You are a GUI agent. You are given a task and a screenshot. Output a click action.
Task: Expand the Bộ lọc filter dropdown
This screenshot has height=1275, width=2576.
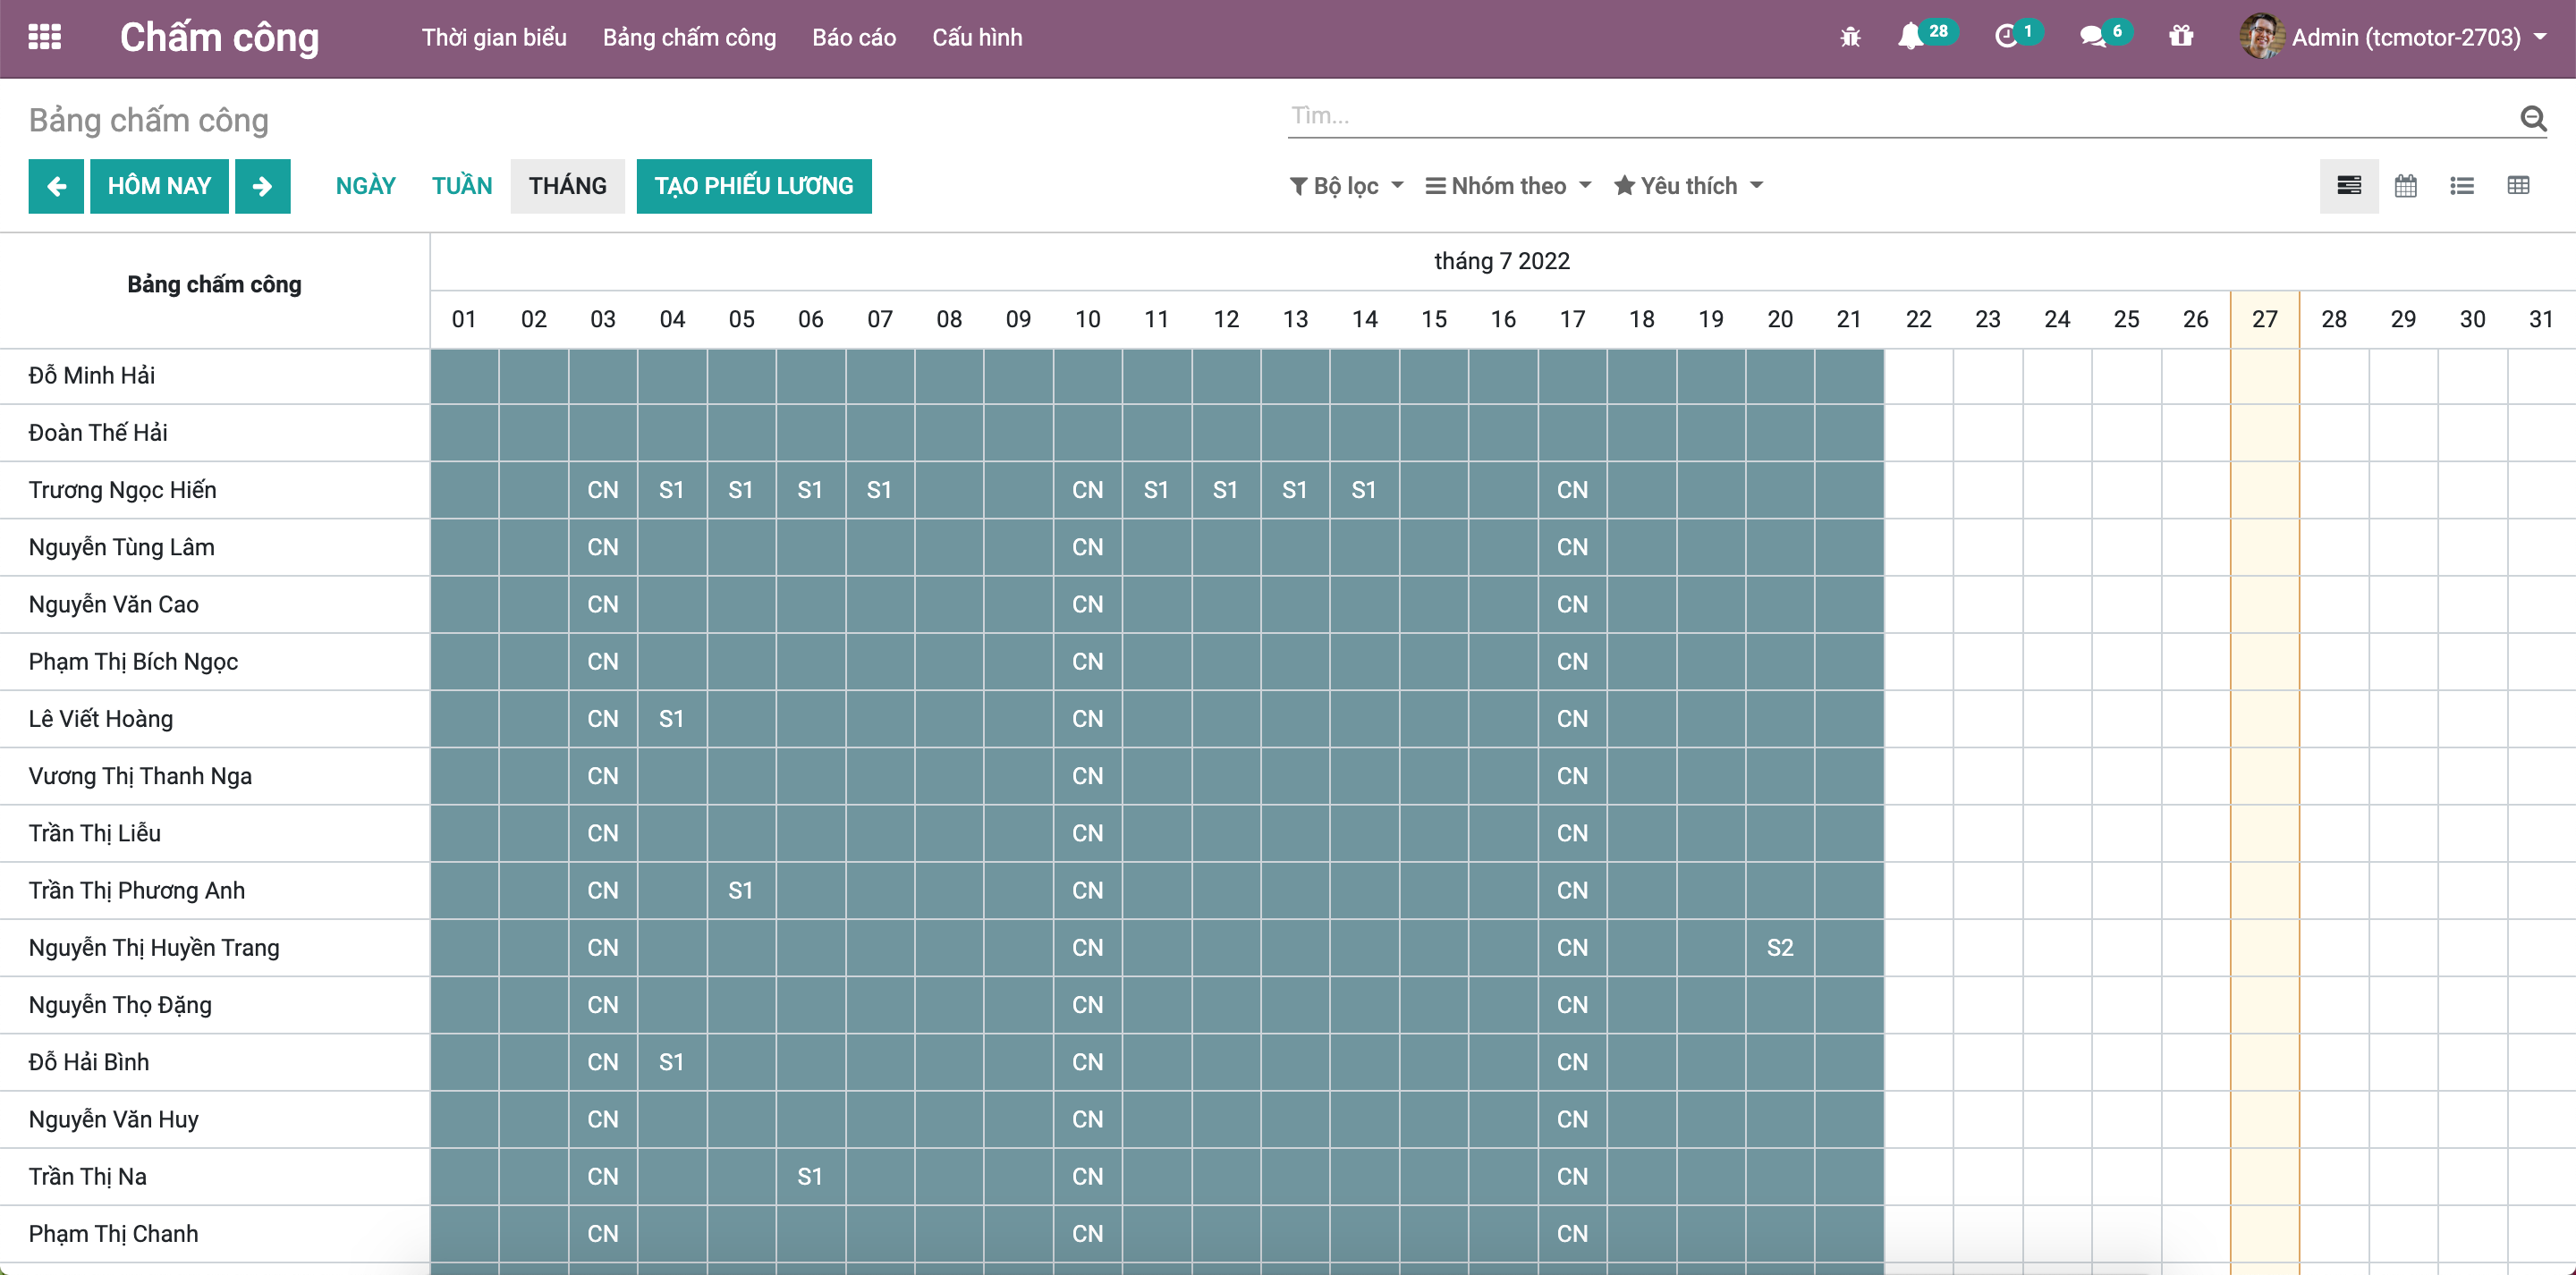pos(1346,186)
